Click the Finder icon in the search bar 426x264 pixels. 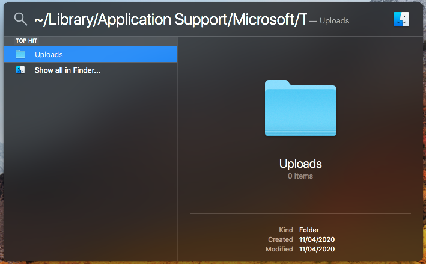(x=401, y=19)
